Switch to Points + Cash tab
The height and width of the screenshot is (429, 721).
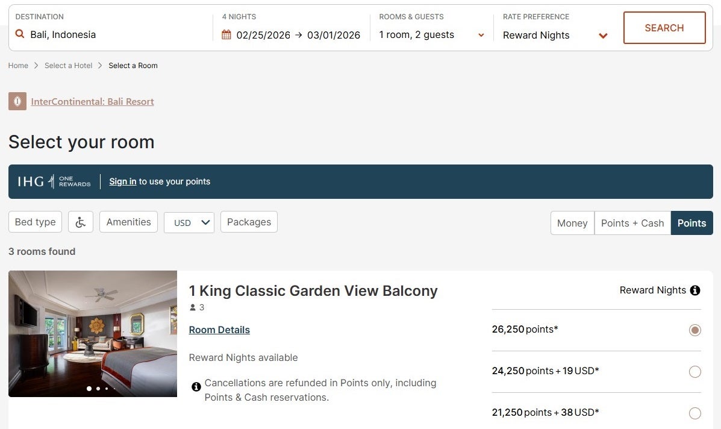pos(632,223)
